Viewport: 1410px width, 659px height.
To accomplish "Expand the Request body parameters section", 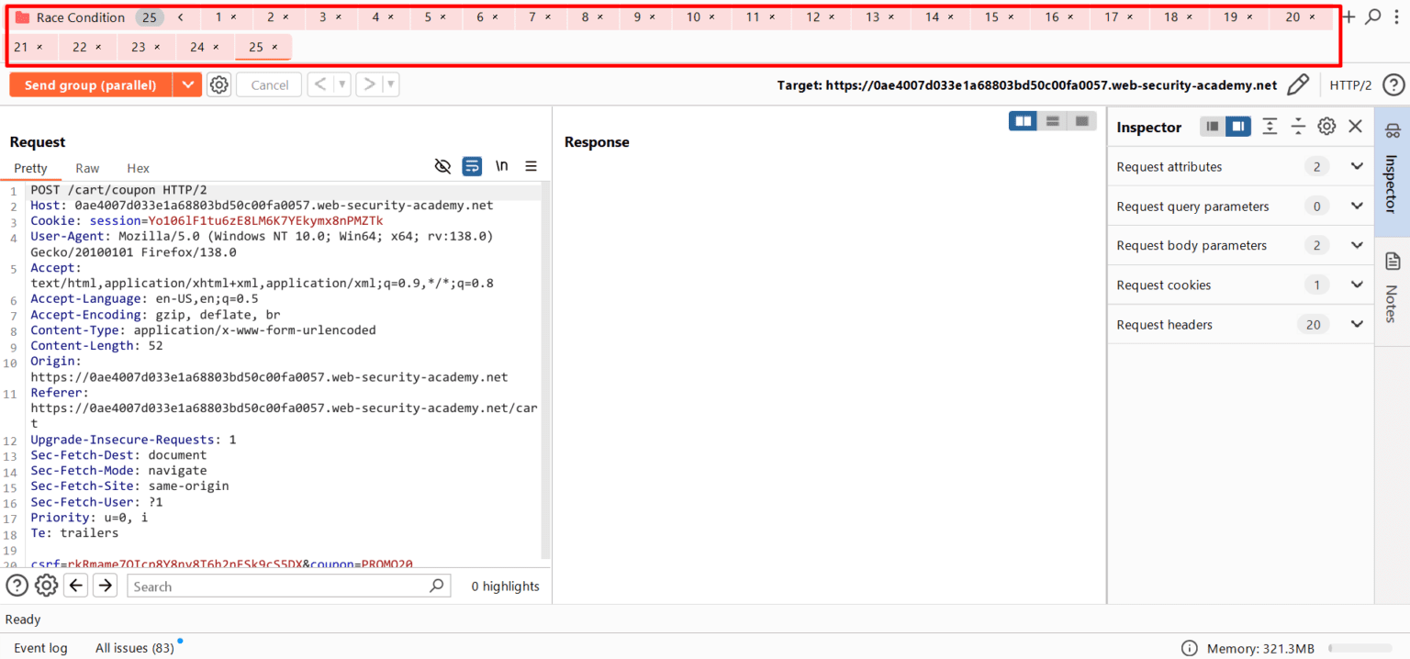I will coord(1357,245).
